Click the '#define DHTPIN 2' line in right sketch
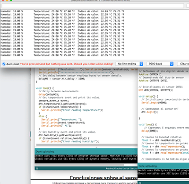 [x=150, y=74]
